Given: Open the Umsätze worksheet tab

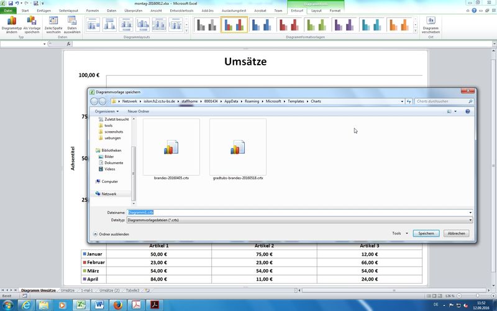Looking at the screenshot, I should click(x=68, y=290).
